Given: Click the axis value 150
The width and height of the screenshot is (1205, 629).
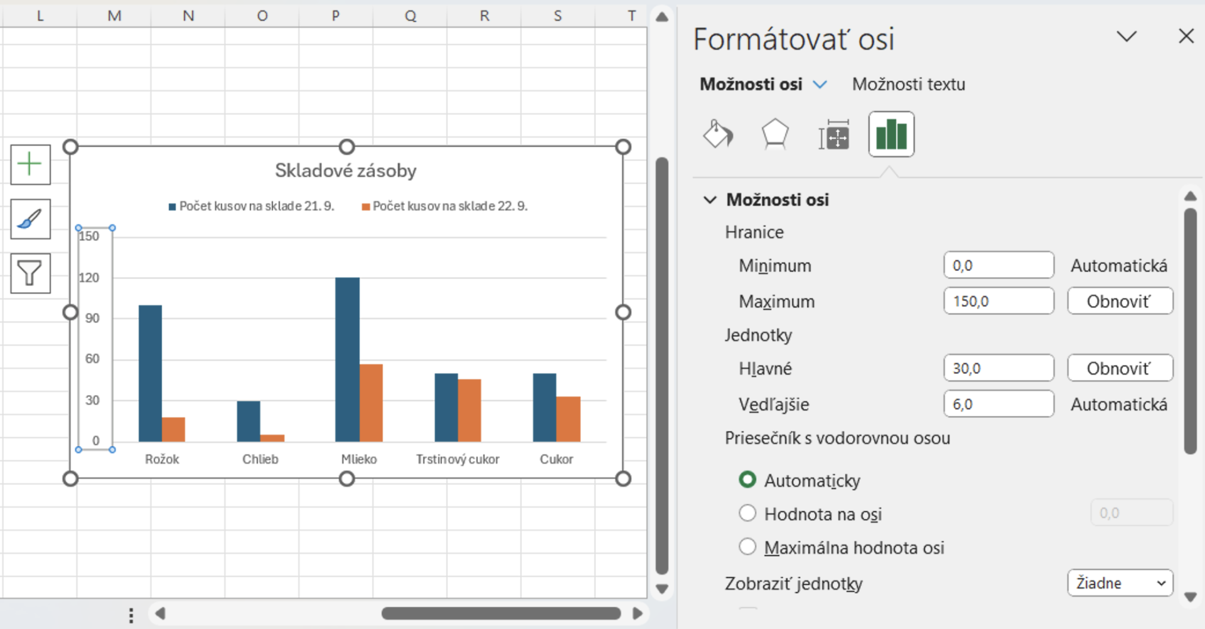Looking at the screenshot, I should (89, 236).
